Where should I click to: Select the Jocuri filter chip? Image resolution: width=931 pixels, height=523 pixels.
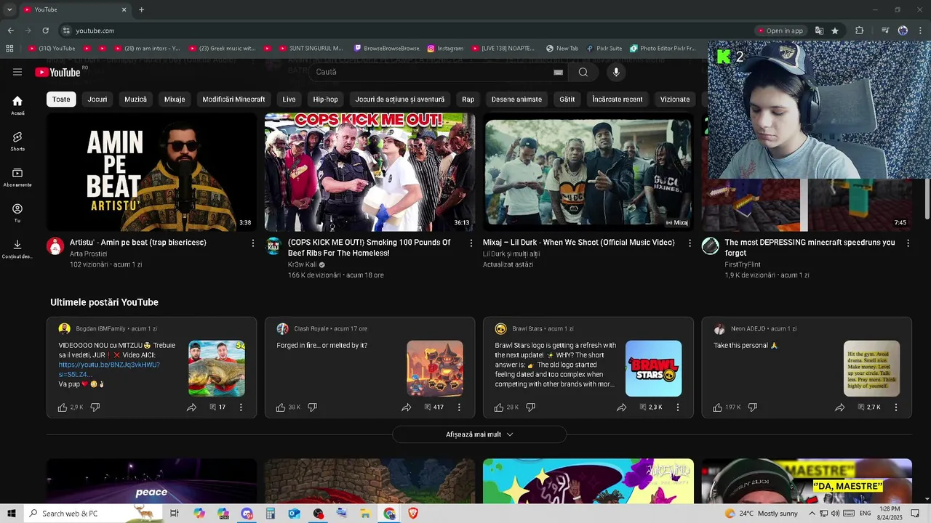tap(97, 100)
